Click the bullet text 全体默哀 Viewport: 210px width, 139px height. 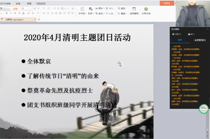tap(39, 61)
